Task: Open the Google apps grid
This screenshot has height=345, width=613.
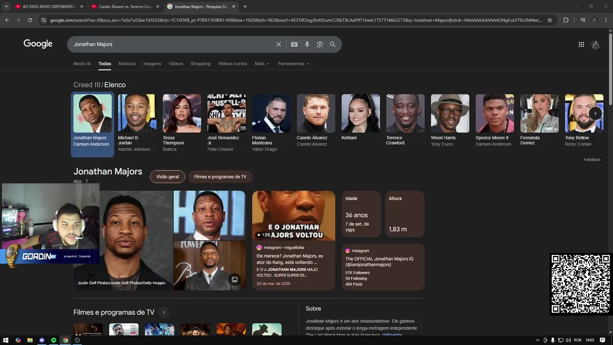Action: coord(581,44)
